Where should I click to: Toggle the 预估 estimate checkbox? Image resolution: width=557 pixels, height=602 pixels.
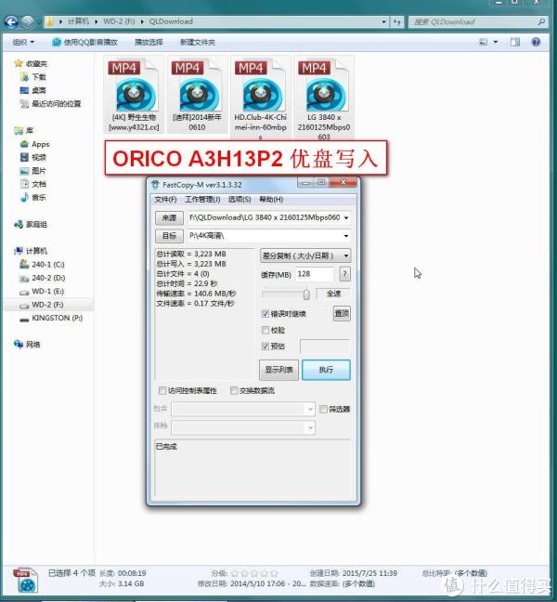tap(266, 347)
